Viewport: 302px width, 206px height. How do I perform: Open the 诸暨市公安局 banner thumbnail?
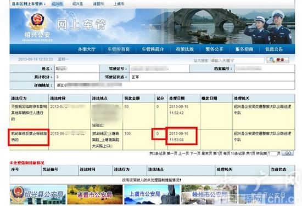95,194
